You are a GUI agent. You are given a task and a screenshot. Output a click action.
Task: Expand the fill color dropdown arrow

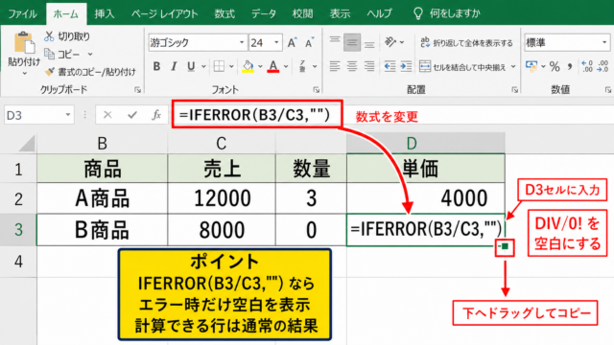(x=260, y=67)
